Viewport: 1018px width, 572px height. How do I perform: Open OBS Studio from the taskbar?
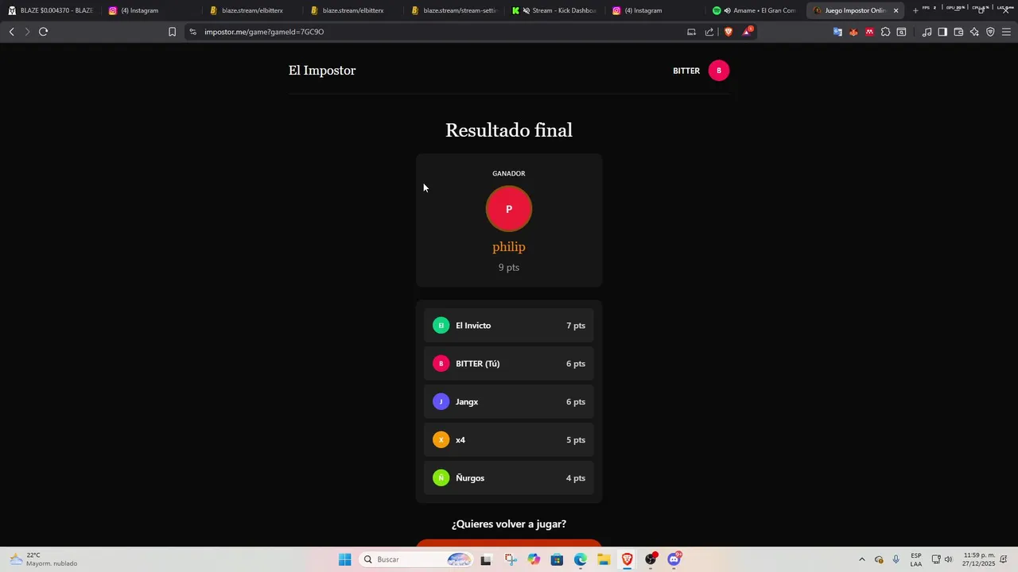pos(651,559)
